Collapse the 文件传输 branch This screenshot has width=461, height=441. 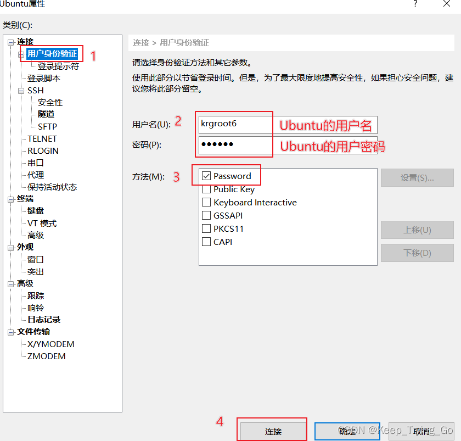tap(11, 332)
